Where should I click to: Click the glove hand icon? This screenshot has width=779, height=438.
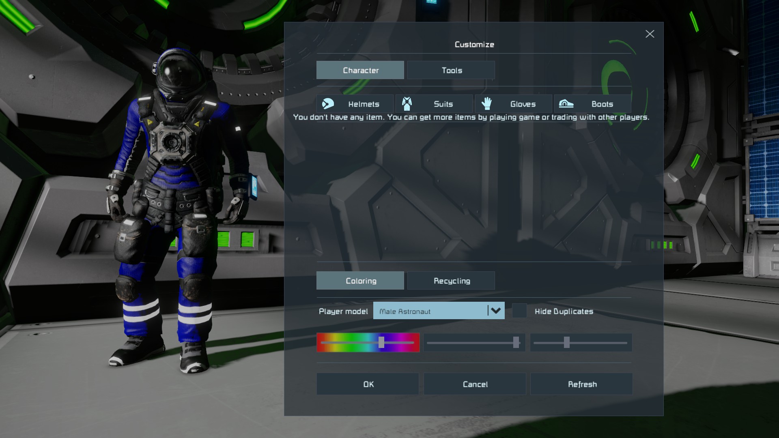tap(486, 104)
